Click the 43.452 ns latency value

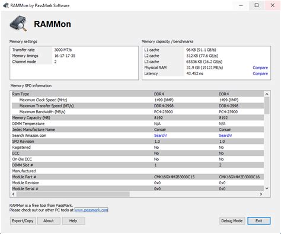coord(194,73)
